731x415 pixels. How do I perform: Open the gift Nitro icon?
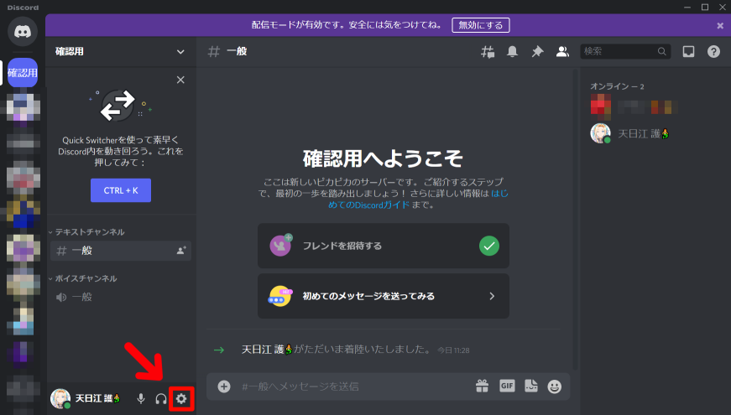(x=482, y=386)
